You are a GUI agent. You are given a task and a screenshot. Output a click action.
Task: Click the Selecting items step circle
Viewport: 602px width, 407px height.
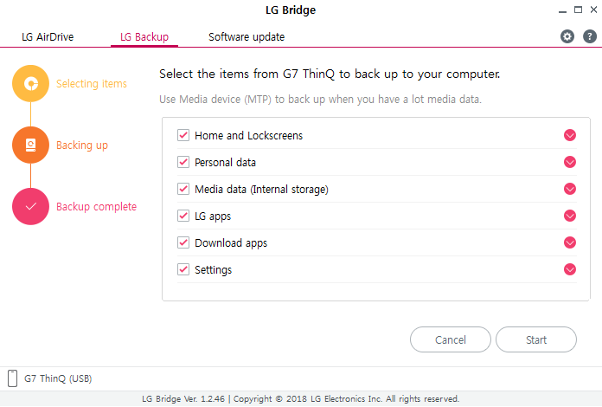click(31, 83)
